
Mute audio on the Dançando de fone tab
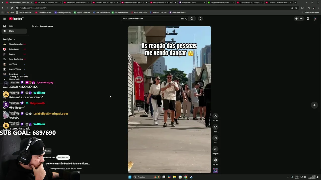(28, 2)
